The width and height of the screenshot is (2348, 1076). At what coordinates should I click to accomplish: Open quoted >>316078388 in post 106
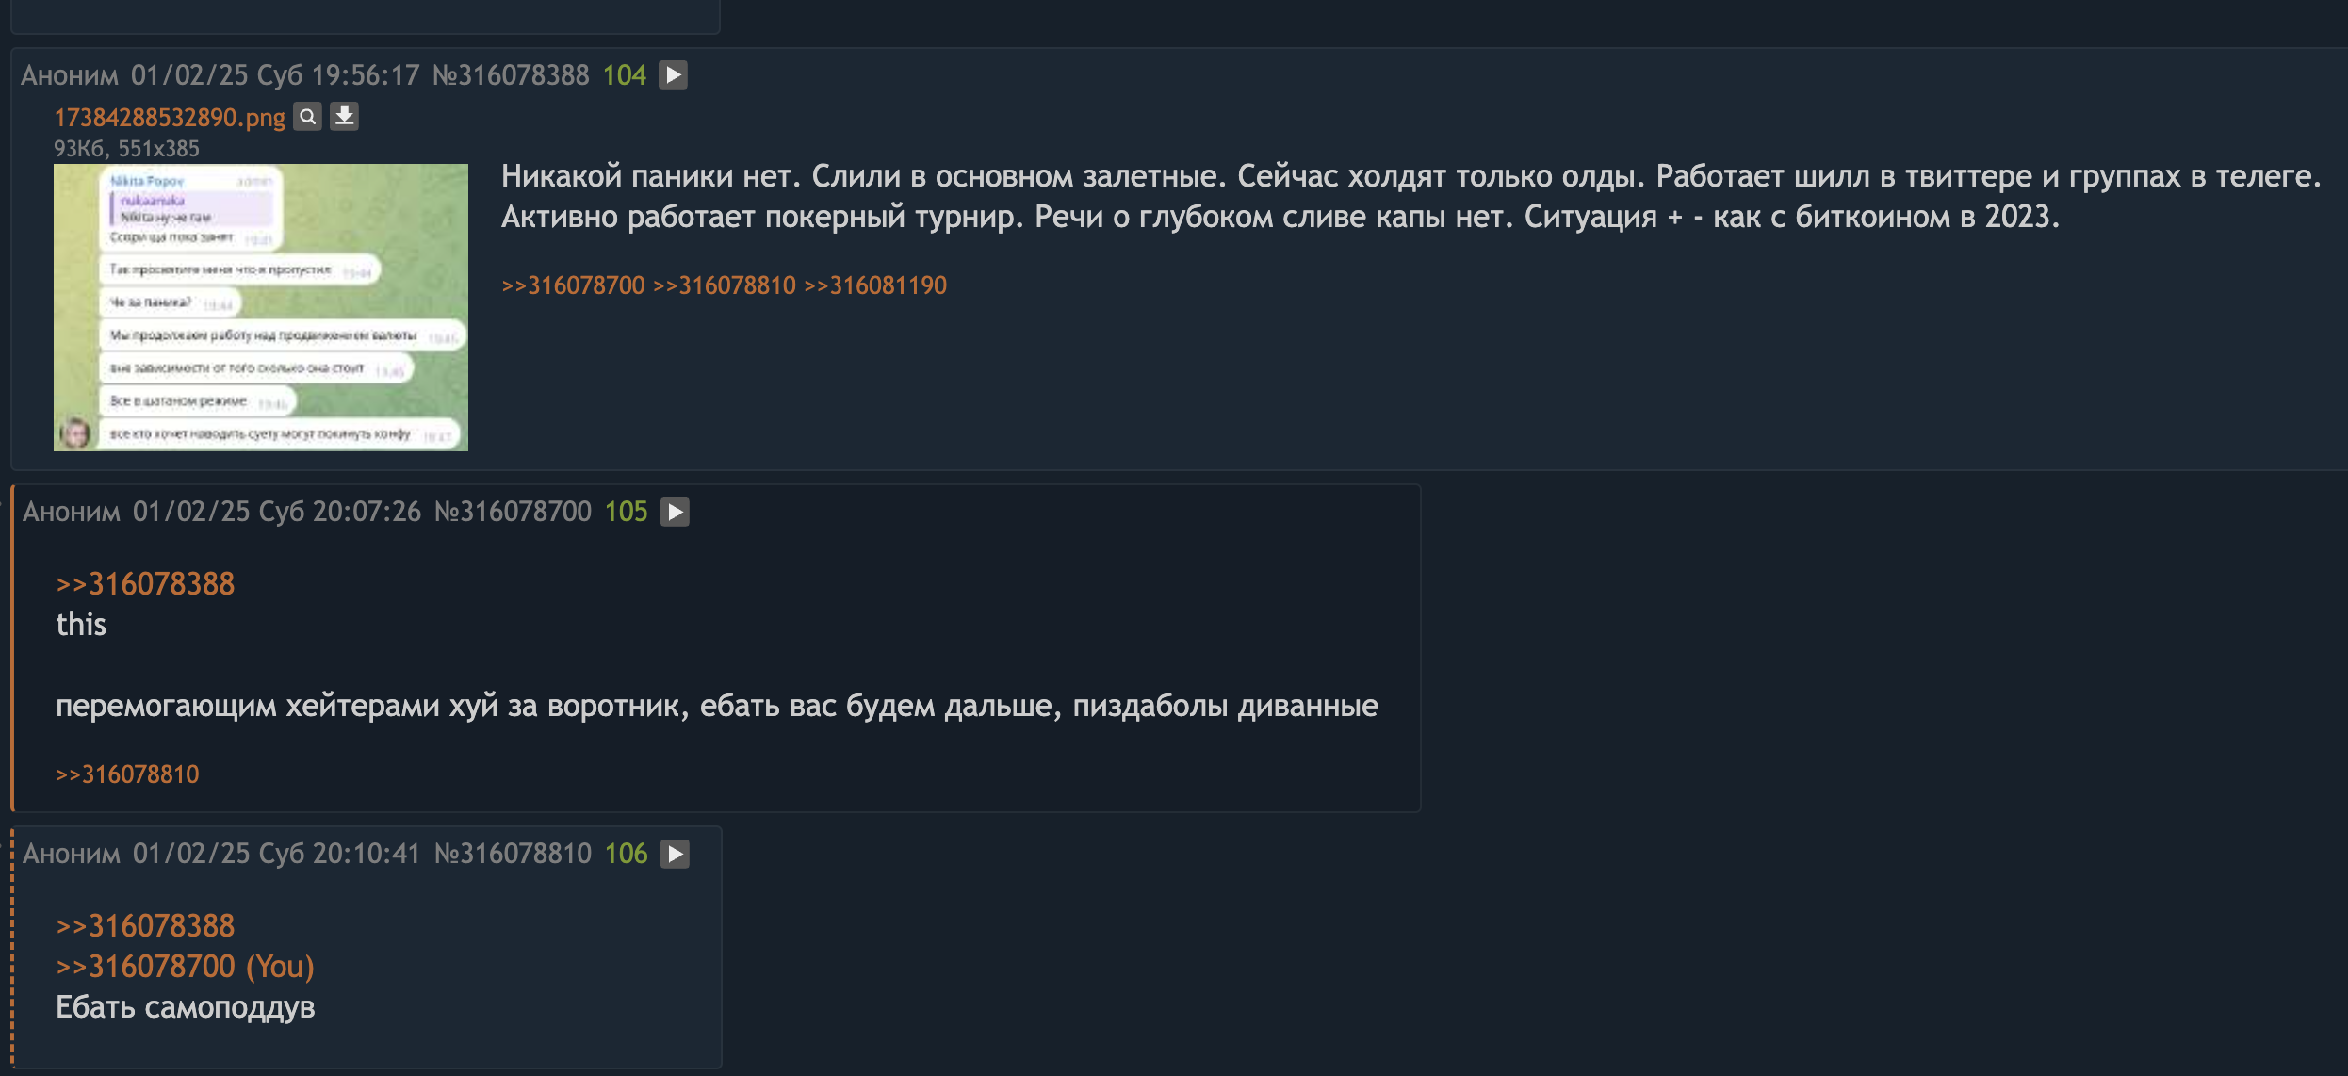[145, 926]
